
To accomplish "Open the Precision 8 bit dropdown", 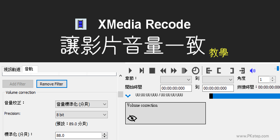I will point(82,115).
